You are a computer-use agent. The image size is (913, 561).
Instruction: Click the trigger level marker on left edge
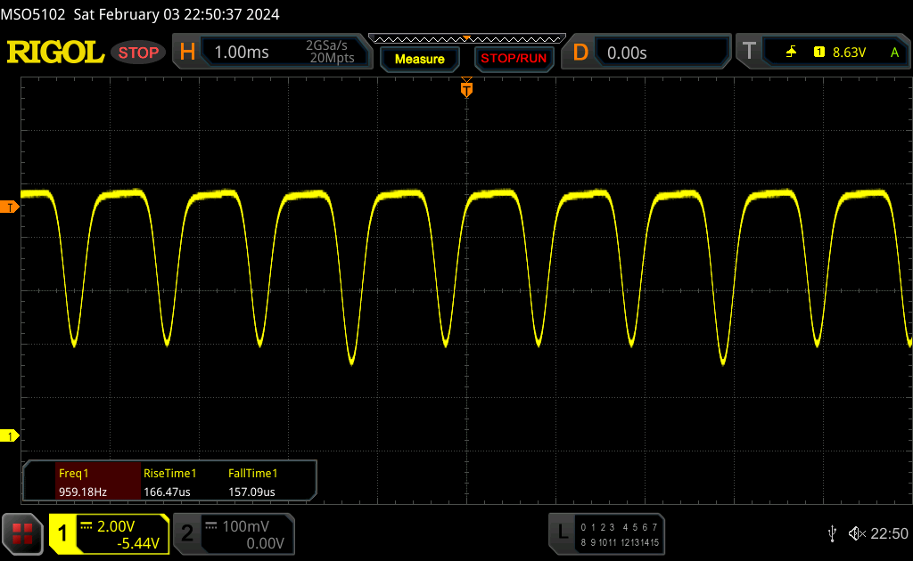click(10, 207)
